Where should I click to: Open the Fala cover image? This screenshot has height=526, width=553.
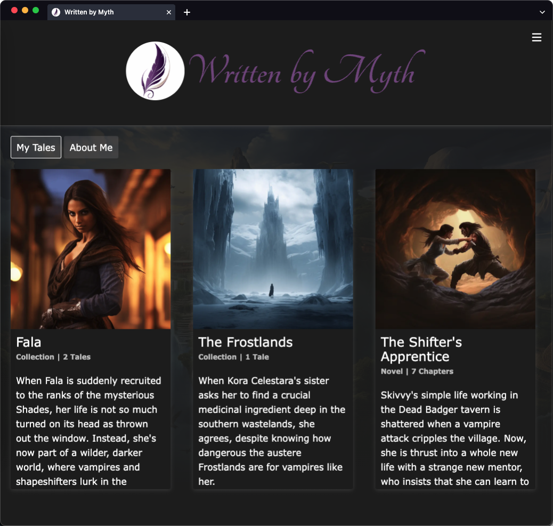91,249
